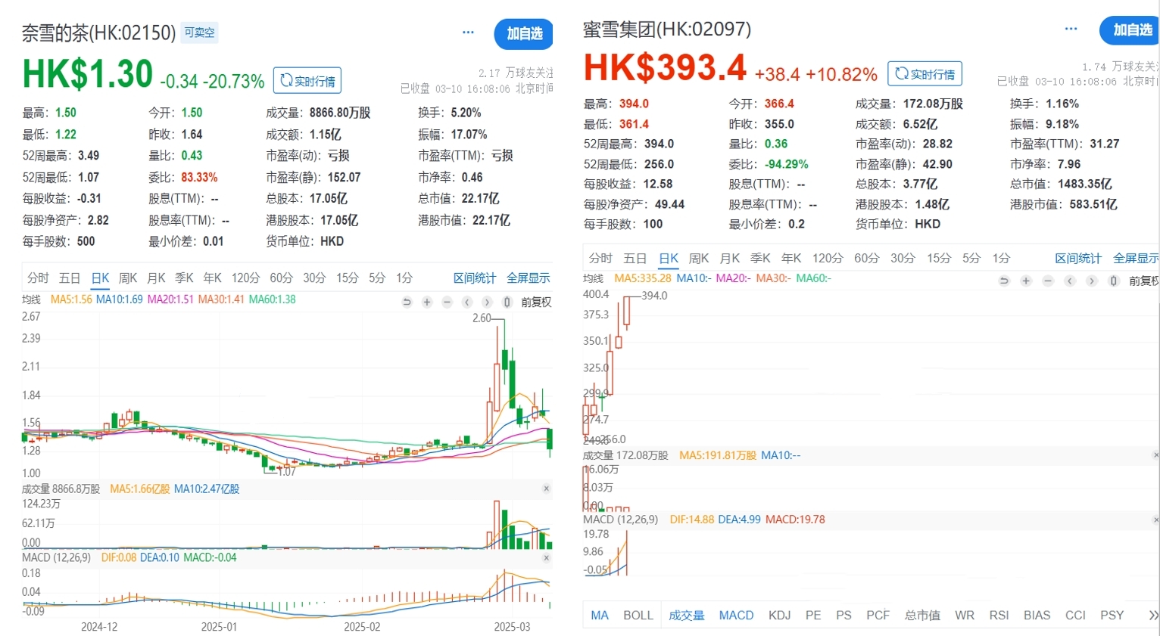Switch the 蜜雪集团 chart to 五日
Image resolution: width=1160 pixels, height=636 pixels.
(635, 258)
